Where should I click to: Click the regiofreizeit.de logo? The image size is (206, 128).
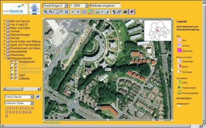point(15,9)
